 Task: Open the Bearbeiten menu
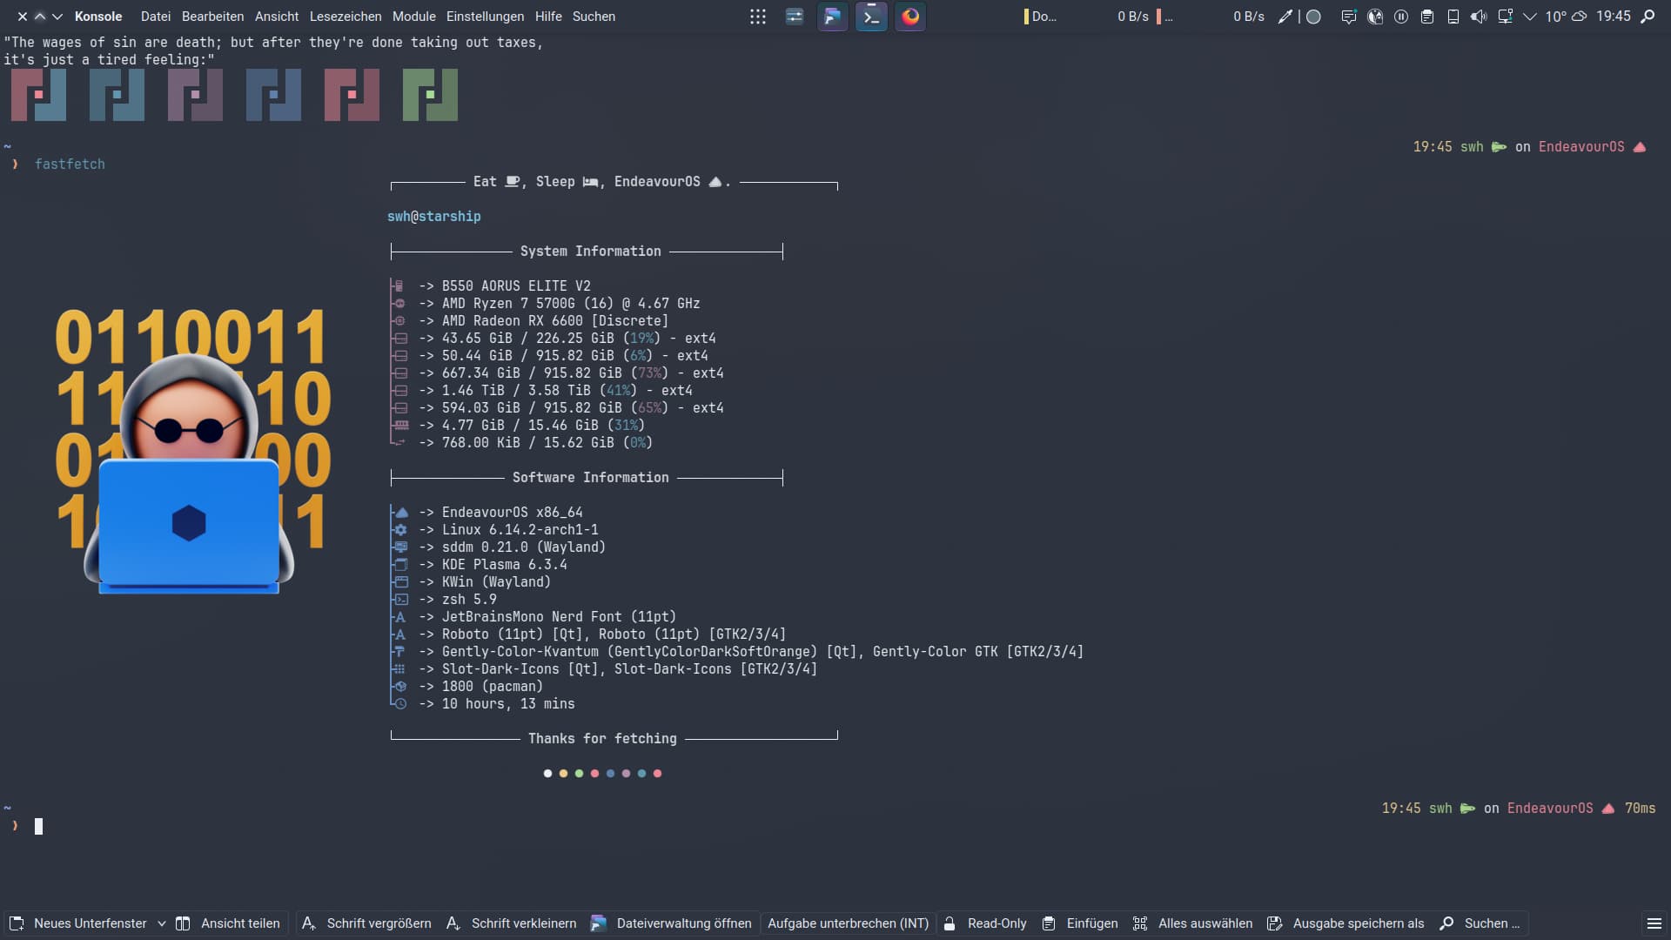212,17
